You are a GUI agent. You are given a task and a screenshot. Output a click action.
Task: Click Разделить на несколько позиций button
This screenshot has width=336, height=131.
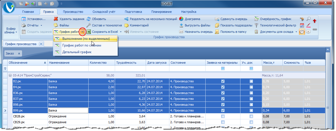150,19
